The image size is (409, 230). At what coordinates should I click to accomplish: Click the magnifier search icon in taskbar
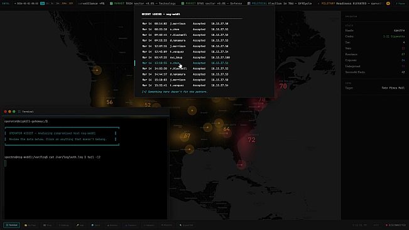click(180, 225)
